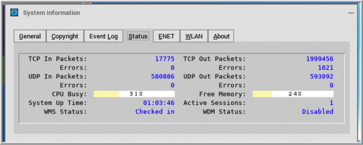Click the Free Memory 24% progress bar
This screenshot has width=363, height=145.
(x=293, y=94)
